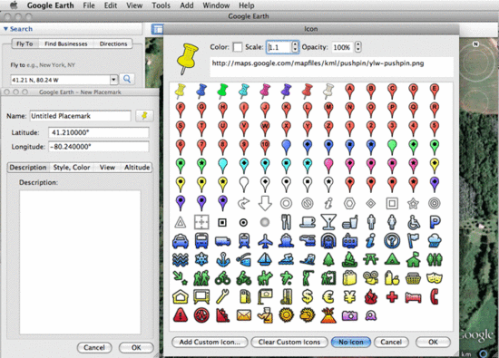This screenshot has height=358, width=499.
Task: Select the wrench mechanic icon
Action: (223, 297)
